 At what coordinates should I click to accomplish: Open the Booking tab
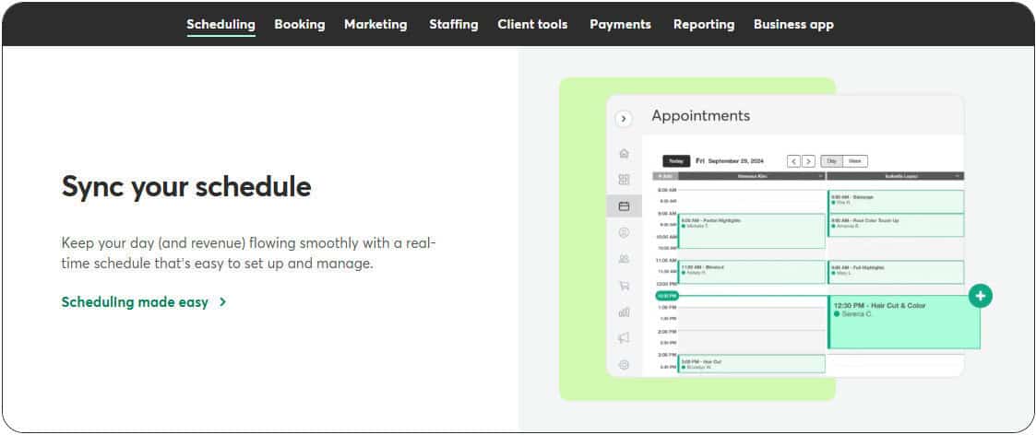tap(300, 25)
